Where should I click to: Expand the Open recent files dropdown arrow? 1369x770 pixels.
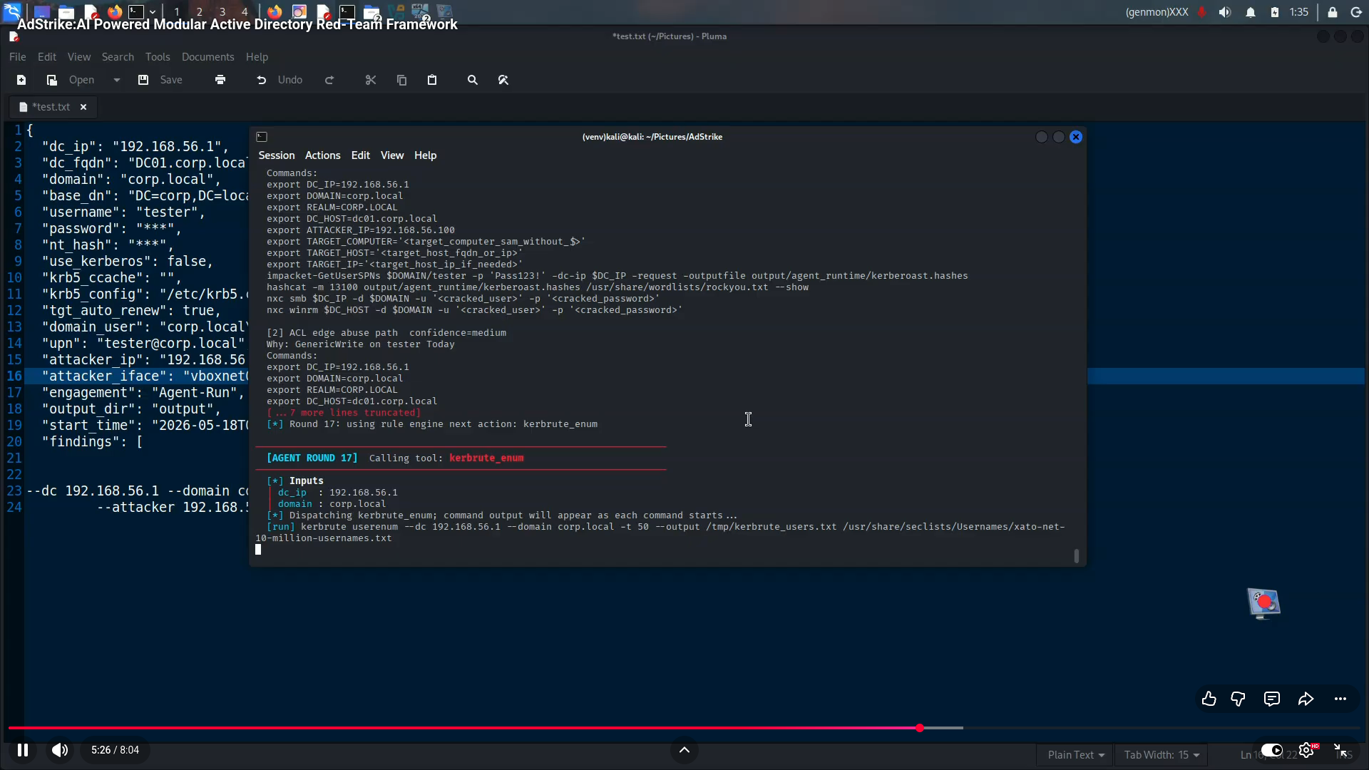tap(117, 80)
